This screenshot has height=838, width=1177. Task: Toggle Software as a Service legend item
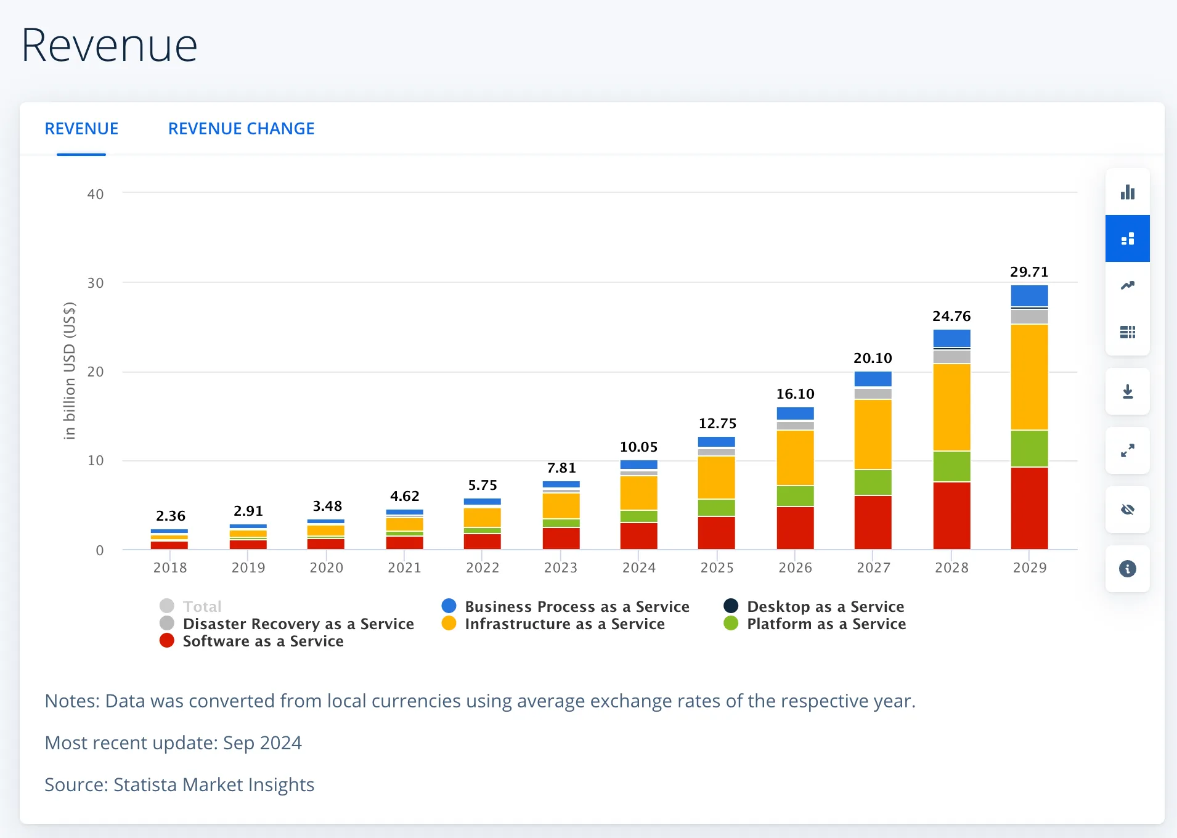pyautogui.click(x=263, y=641)
